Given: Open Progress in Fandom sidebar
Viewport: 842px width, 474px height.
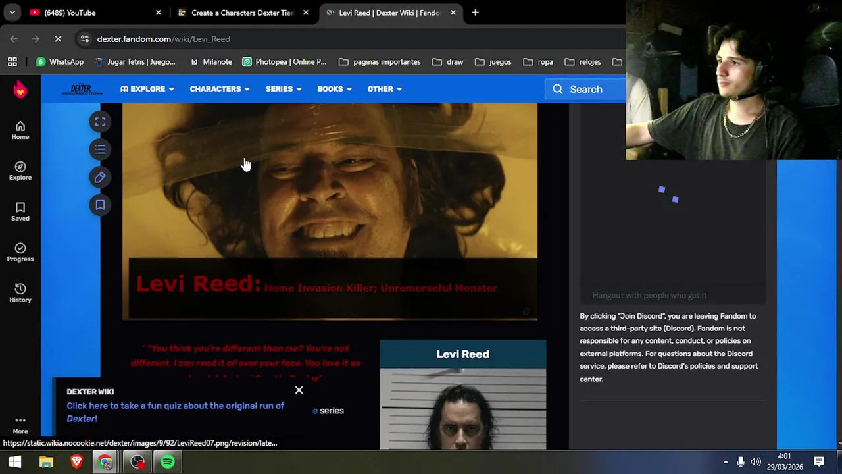Looking at the screenshot, I should (20, 253).
